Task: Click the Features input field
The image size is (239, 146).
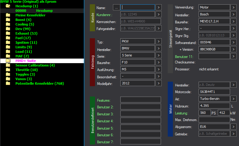Action: (x=141, y=100)
